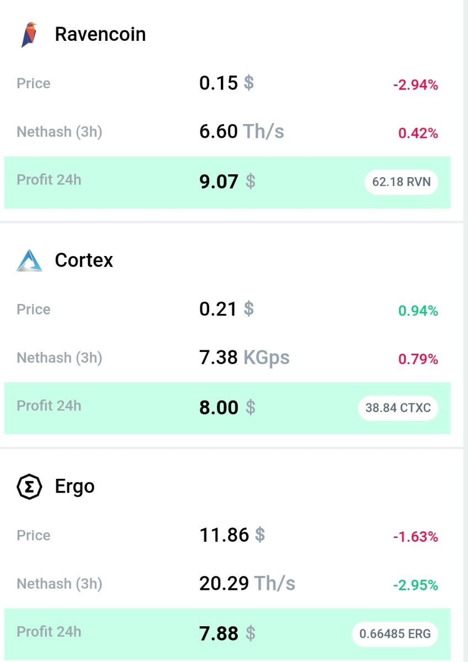The height and width of the screenshot is (662, 468).
Task: Click Ergo's 7.88 $ profit value
Action: 227,634
